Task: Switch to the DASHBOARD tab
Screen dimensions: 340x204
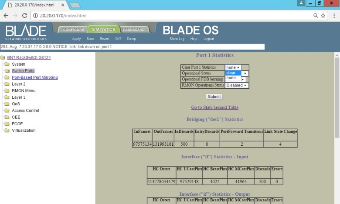Action: click(133, 30)
